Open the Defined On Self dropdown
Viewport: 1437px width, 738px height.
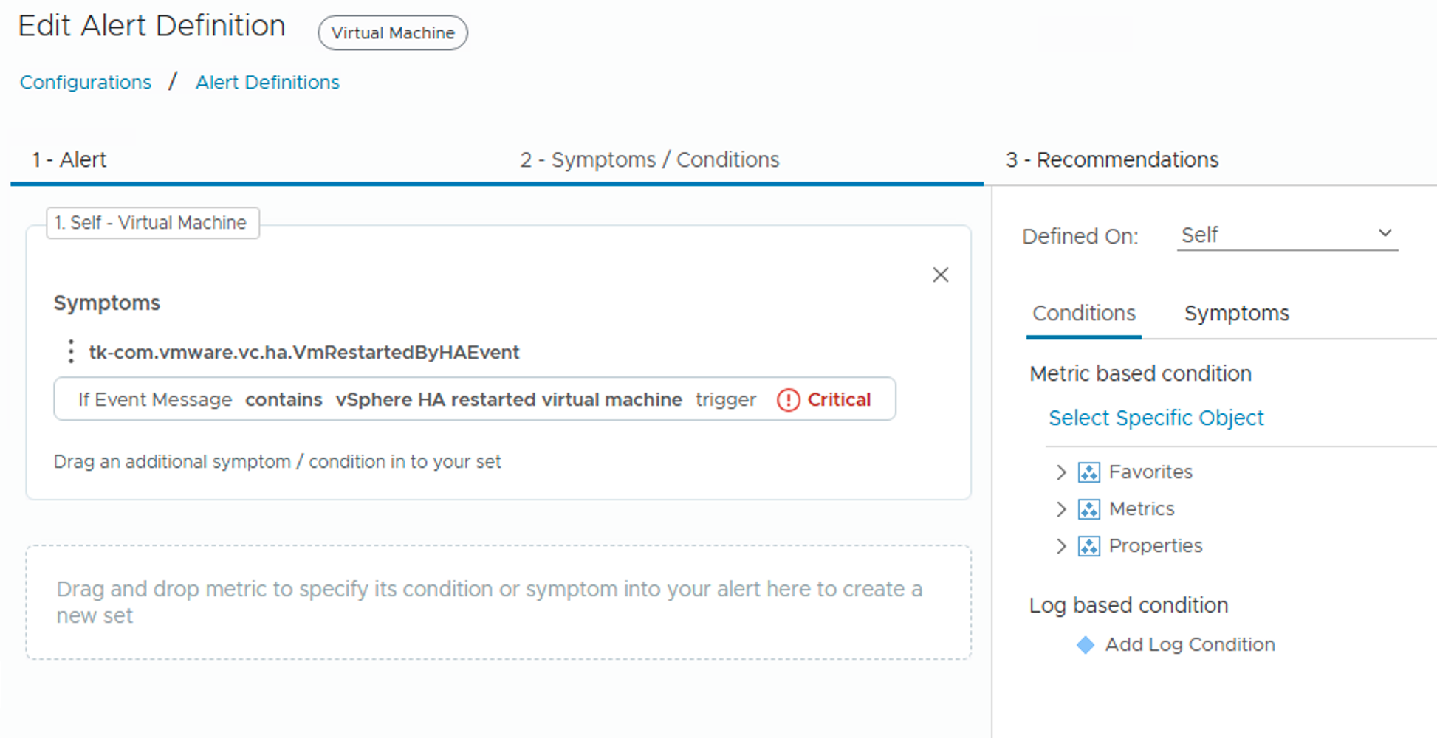pos(1286,235)
